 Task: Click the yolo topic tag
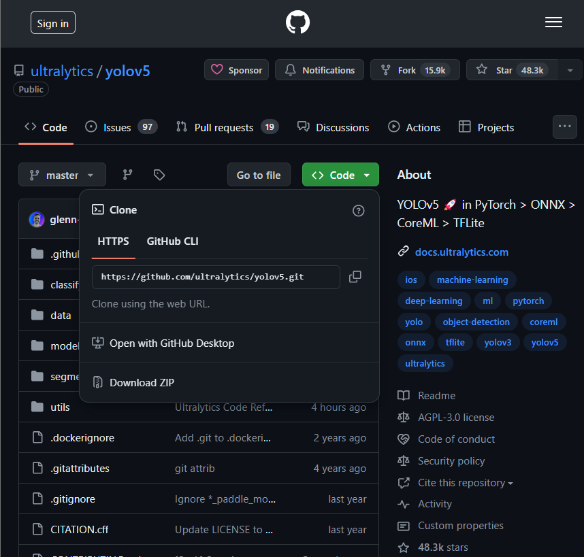click(x=414, y=322)
